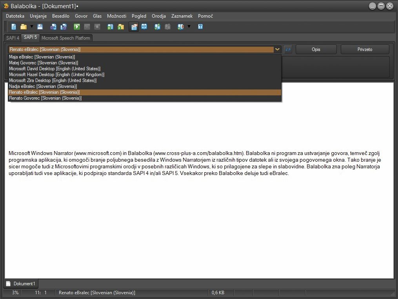Click the greyed go-to-bookmark icon
The image size is (398, 299).
point(167,27)
